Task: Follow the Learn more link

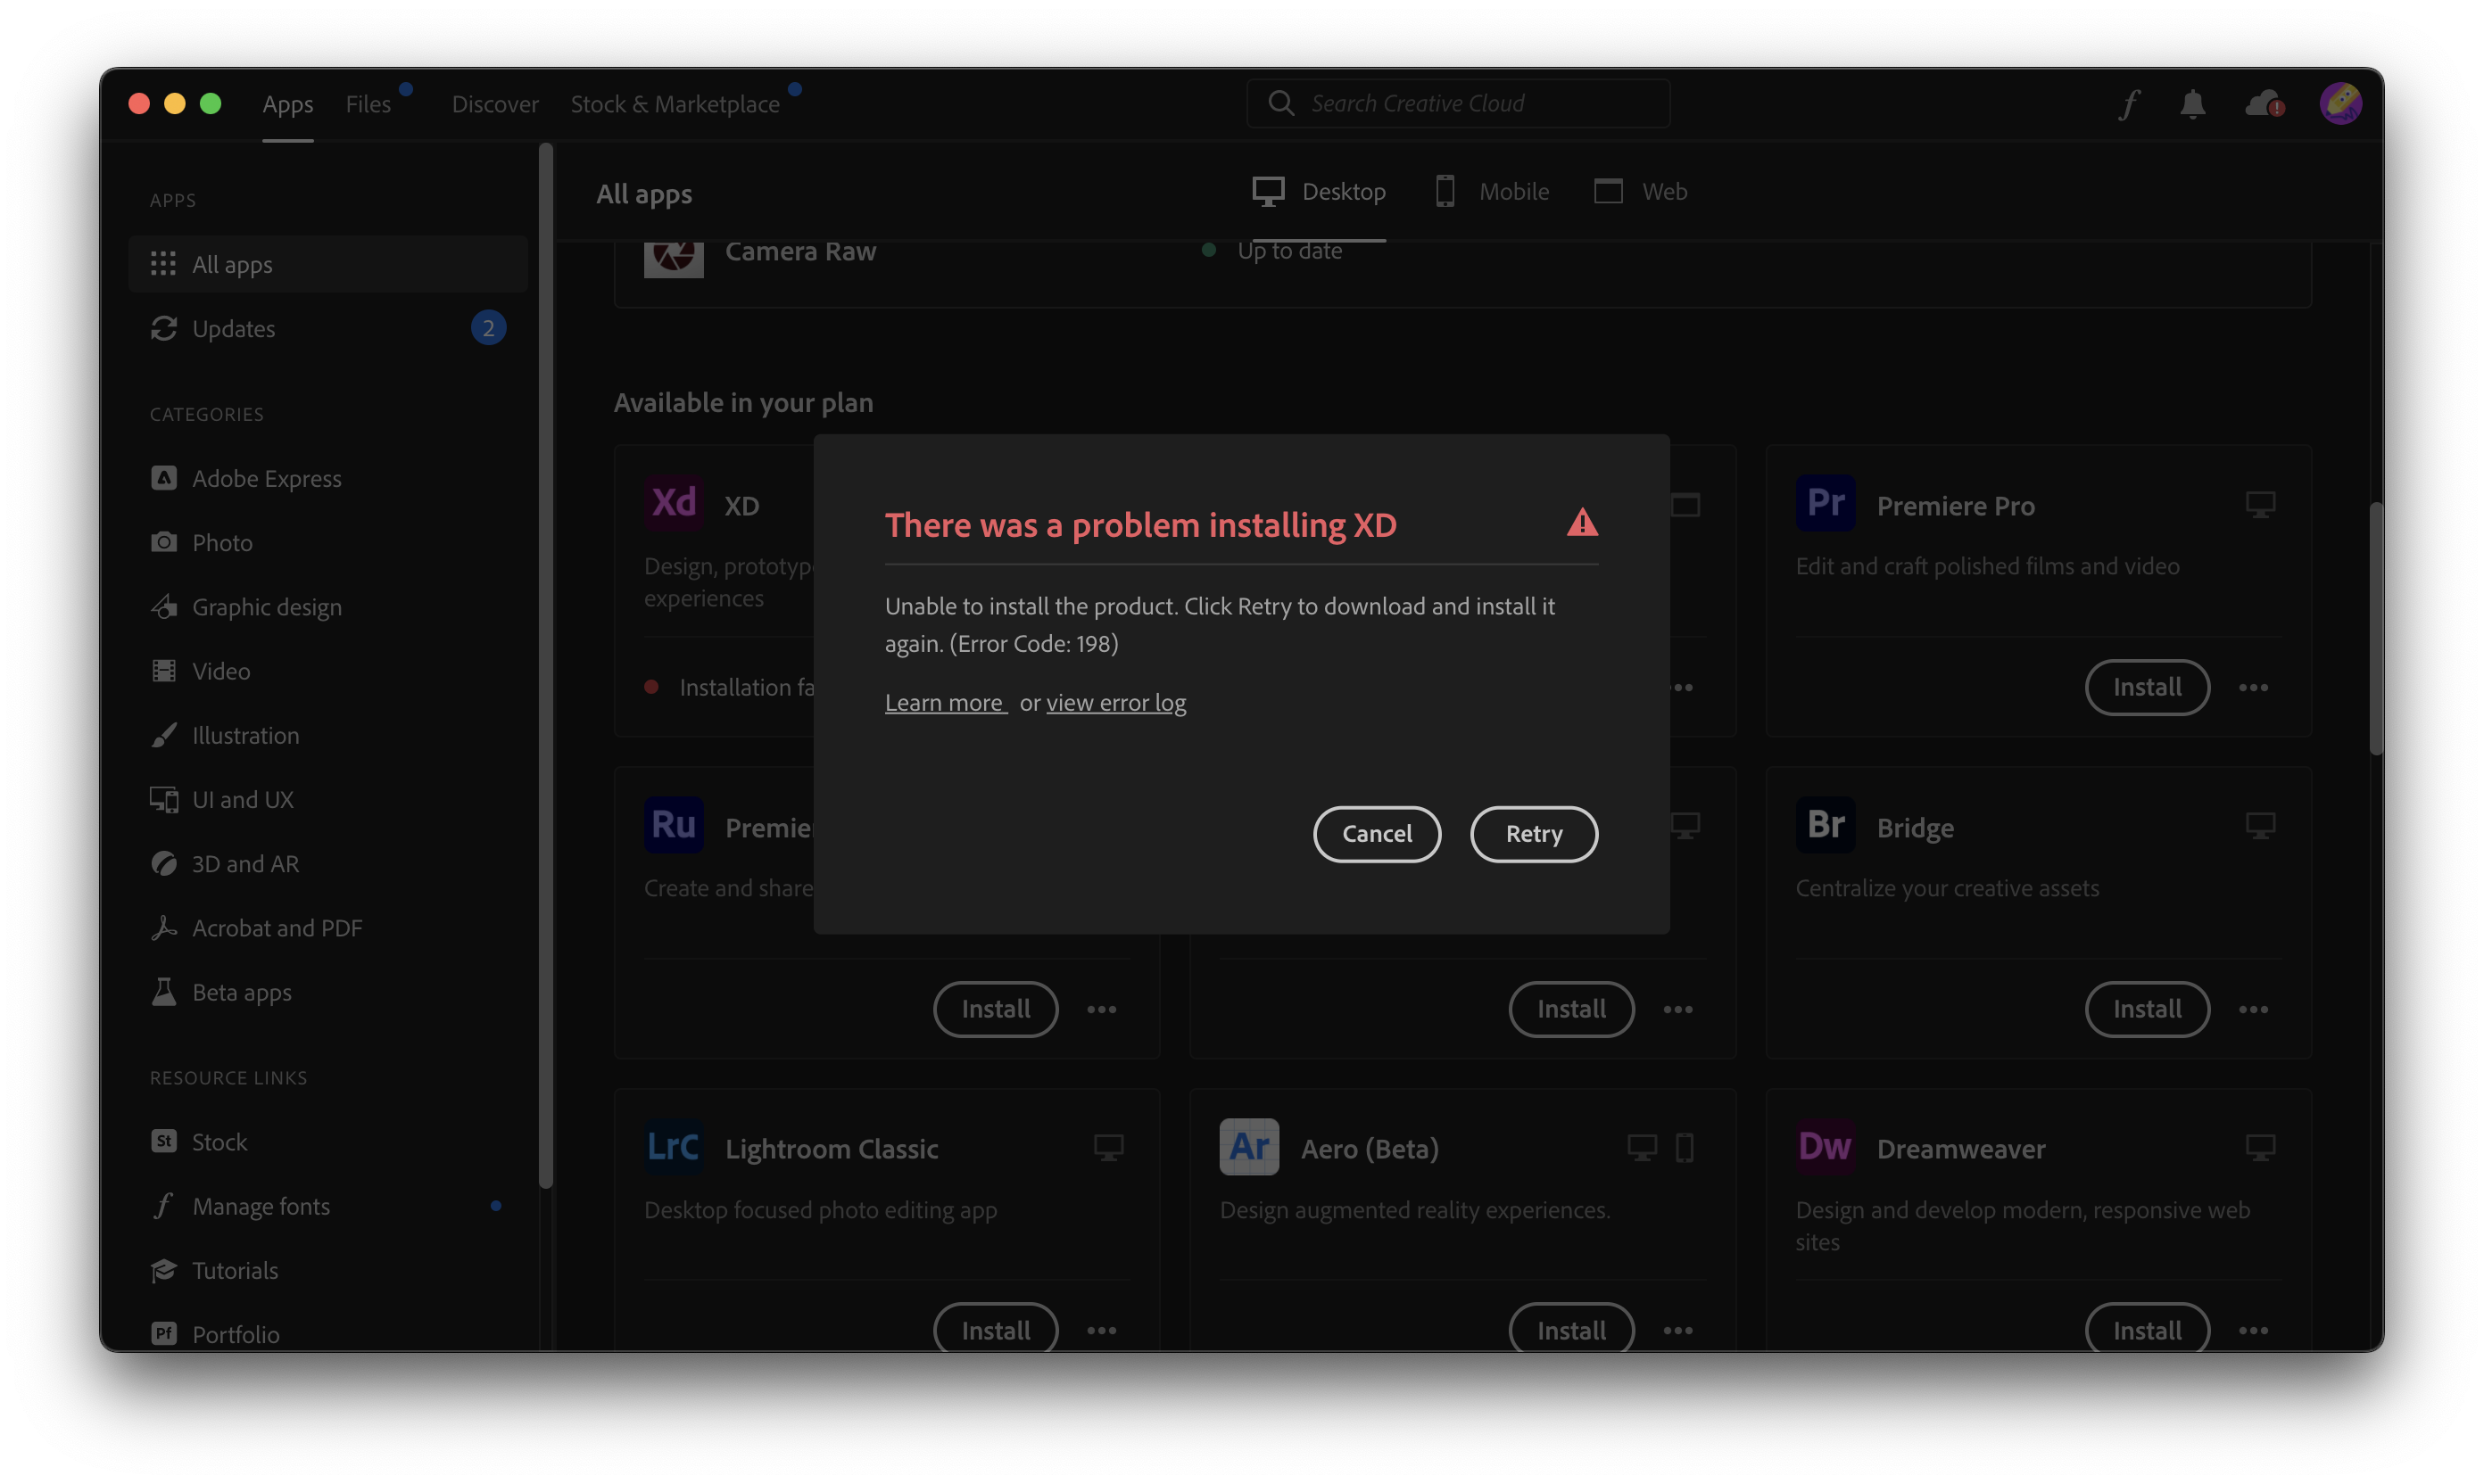Action: tap(944, 702)
